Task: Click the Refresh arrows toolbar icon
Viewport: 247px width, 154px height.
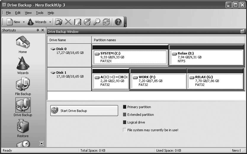Action: (106, 22)
